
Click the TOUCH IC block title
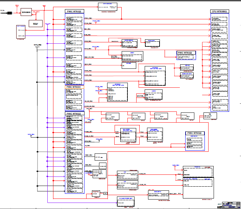pyautogui.click(x=197, y=167)
